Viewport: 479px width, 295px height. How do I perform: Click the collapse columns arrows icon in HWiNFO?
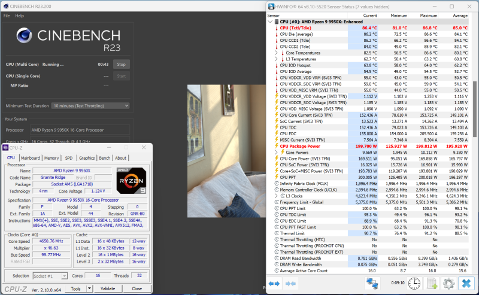pyautogui.click(x=289, y=284)
